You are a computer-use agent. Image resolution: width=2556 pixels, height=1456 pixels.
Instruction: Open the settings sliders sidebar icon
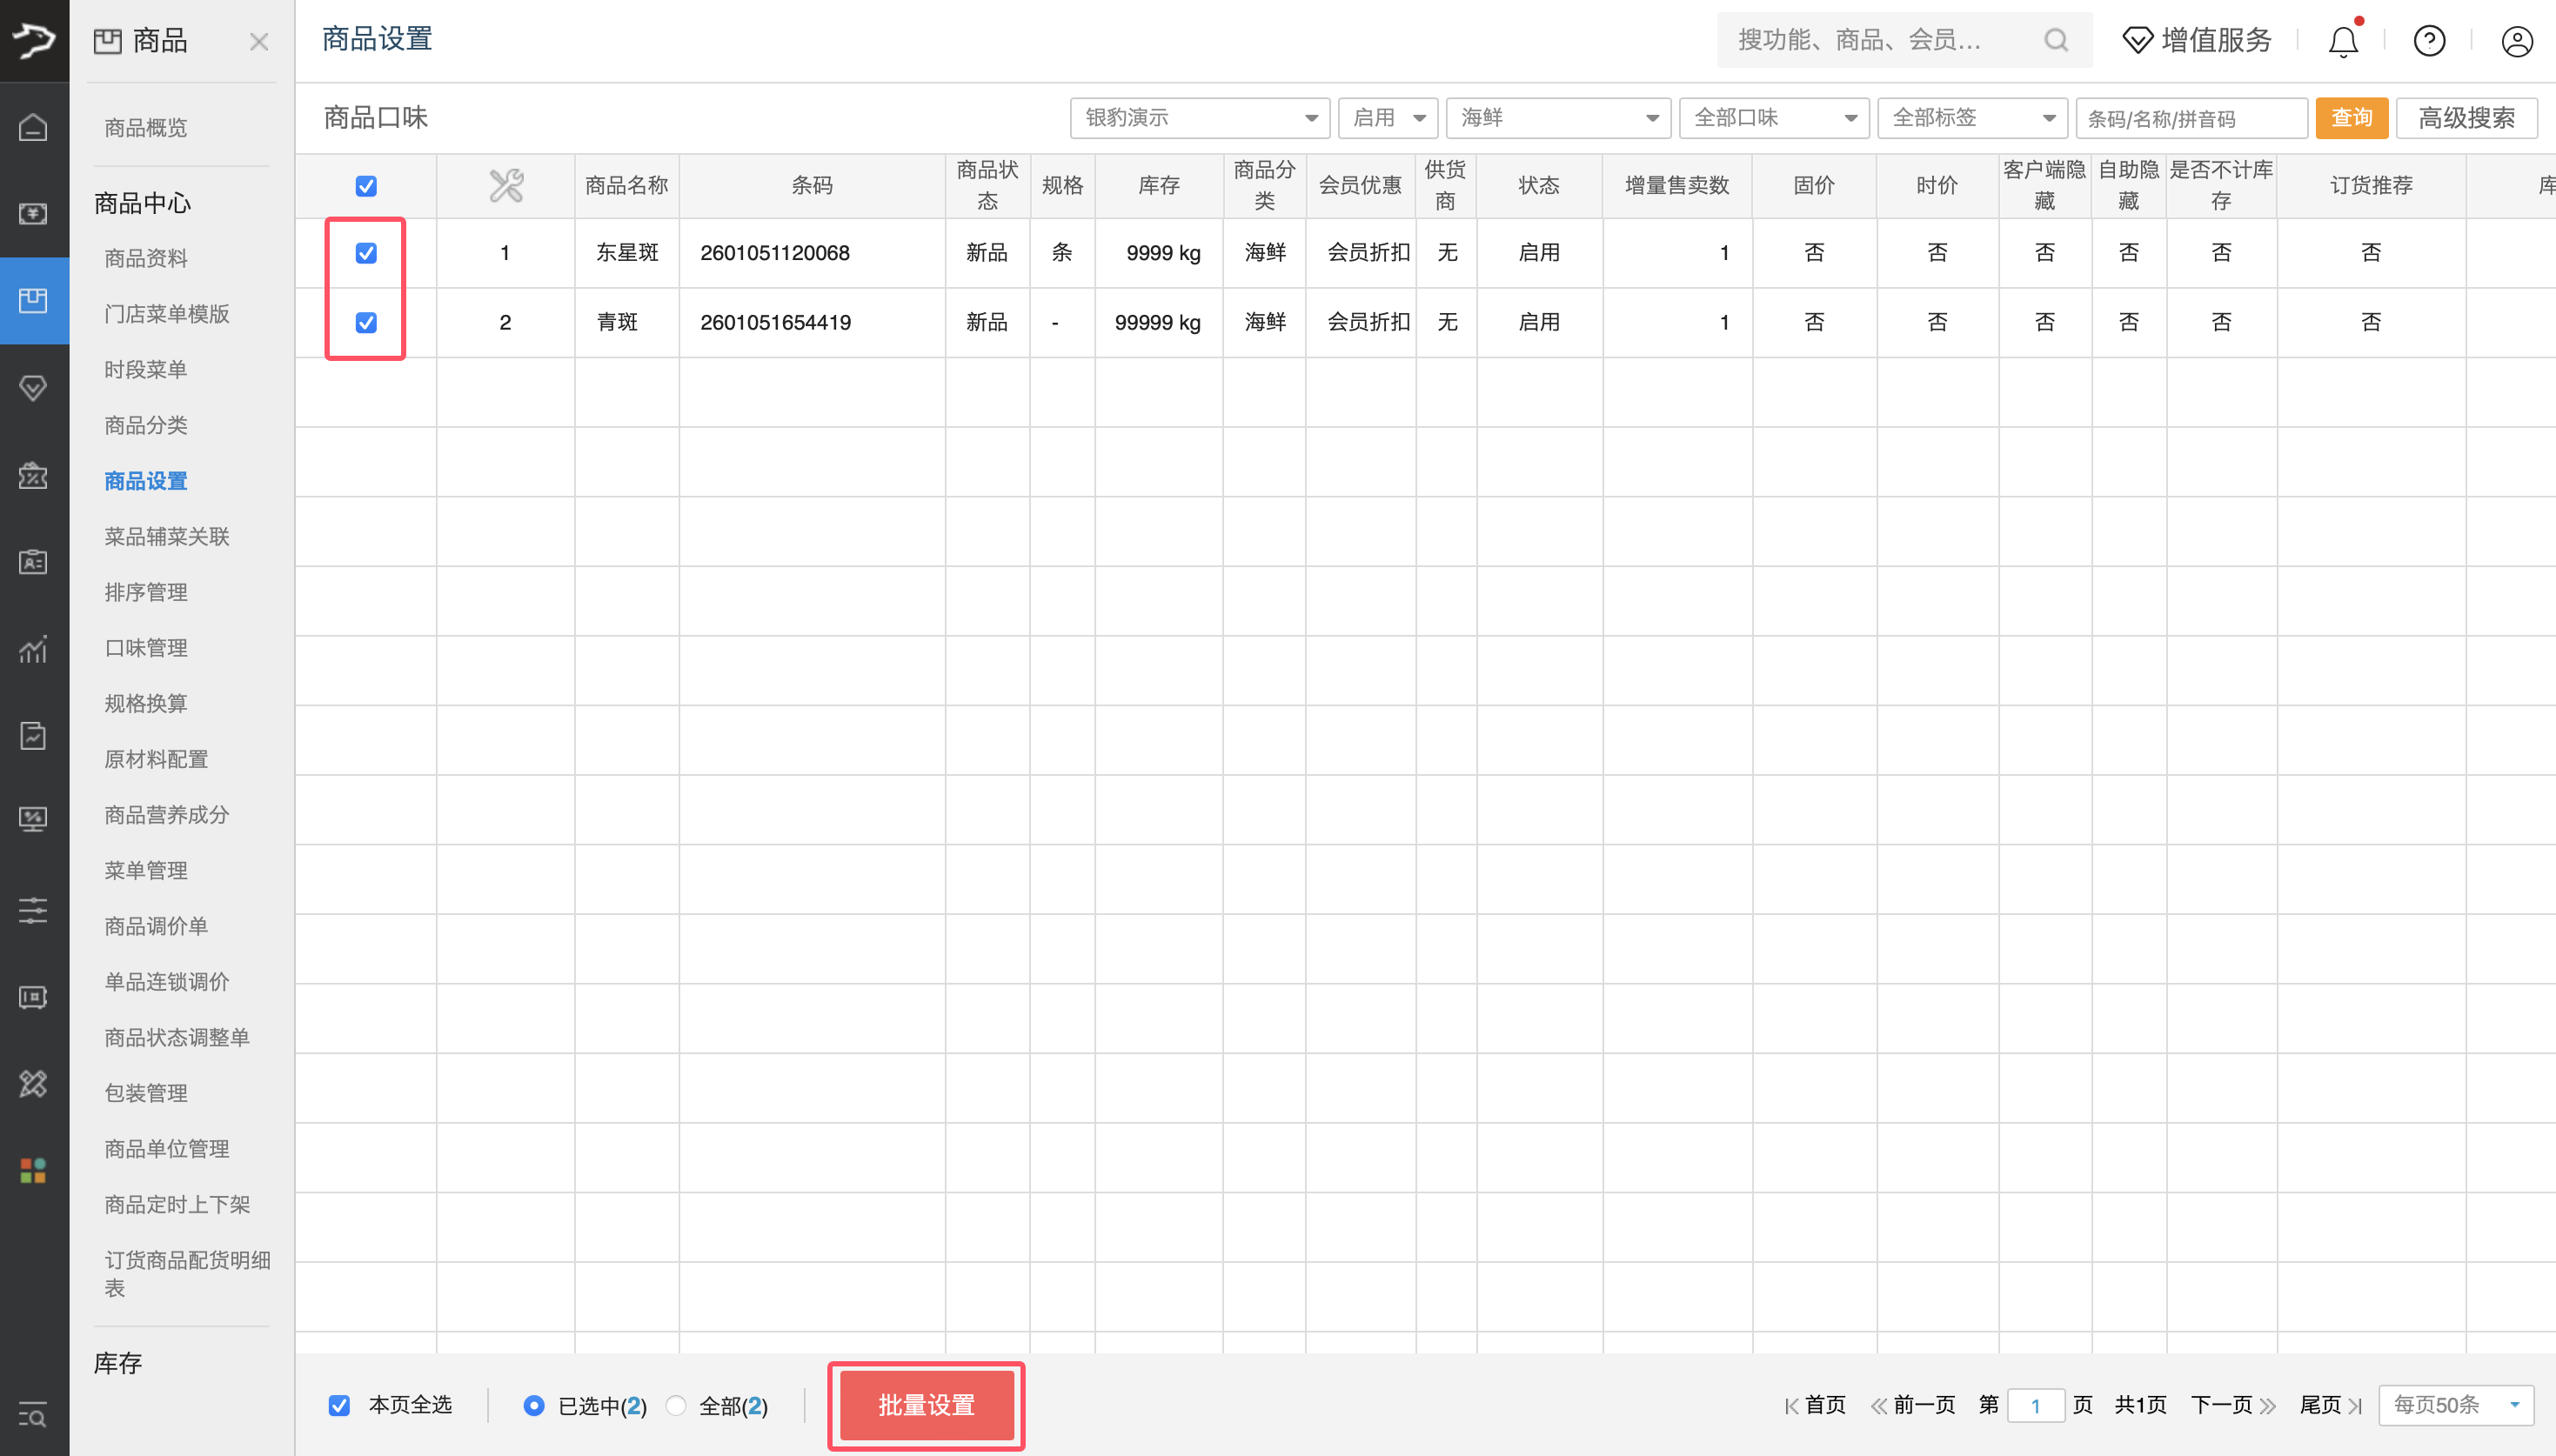pyautogui.click(x=33, y=910)
